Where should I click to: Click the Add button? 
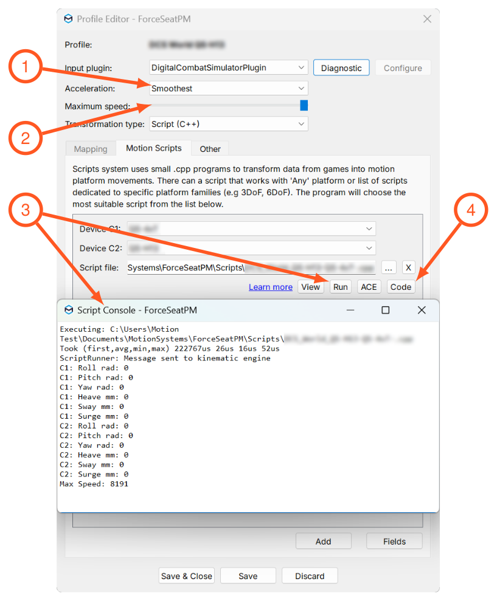coord(324,541)
